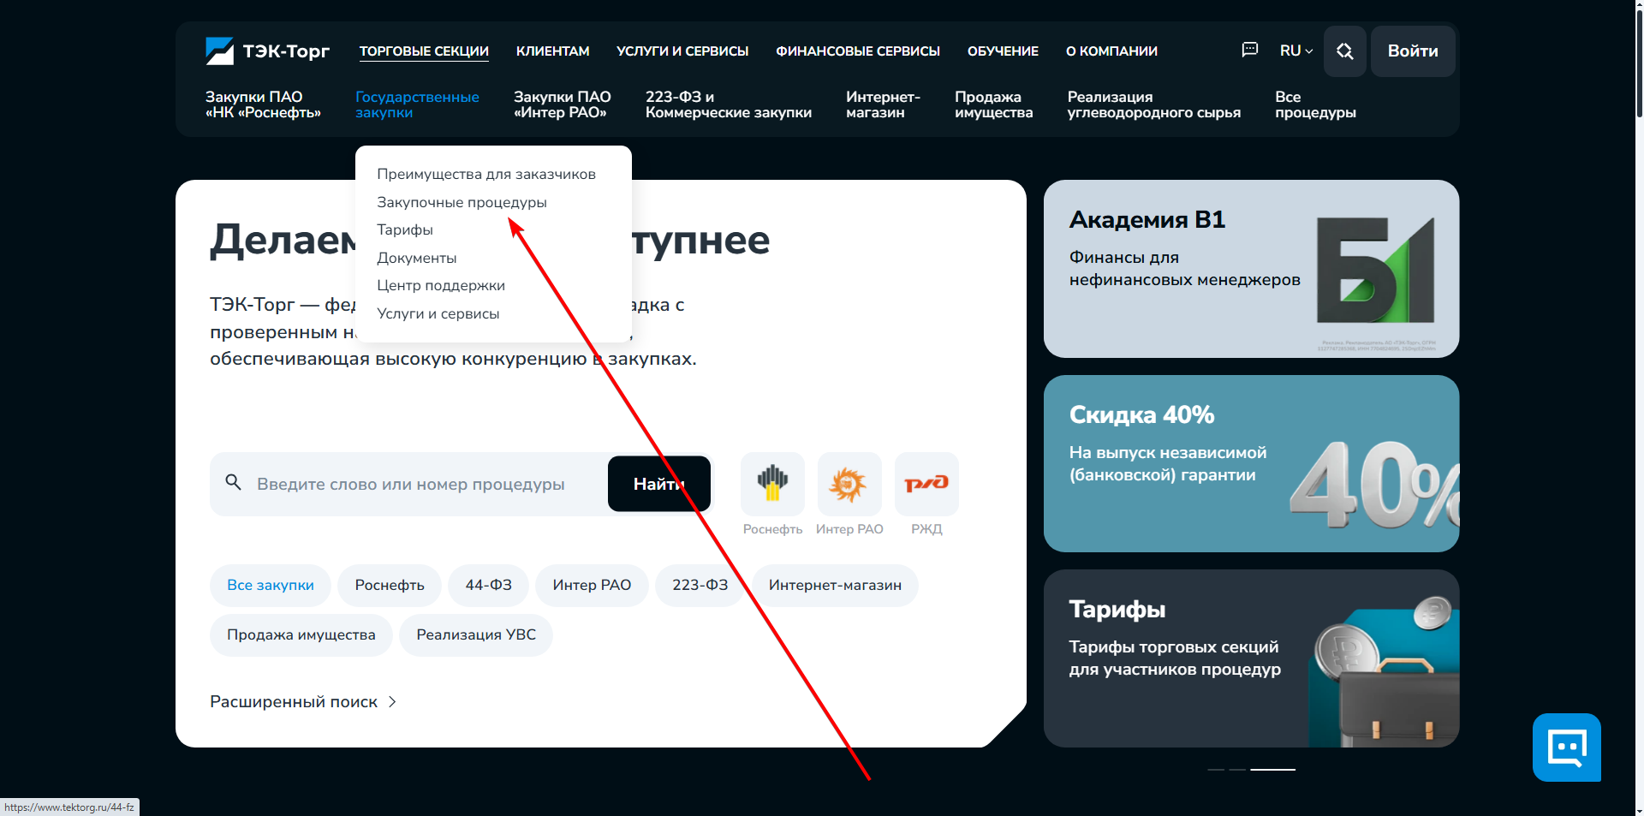1644x816 pixels.
Task: Focus the procedure search input field
Action: [x=411, y=484]
